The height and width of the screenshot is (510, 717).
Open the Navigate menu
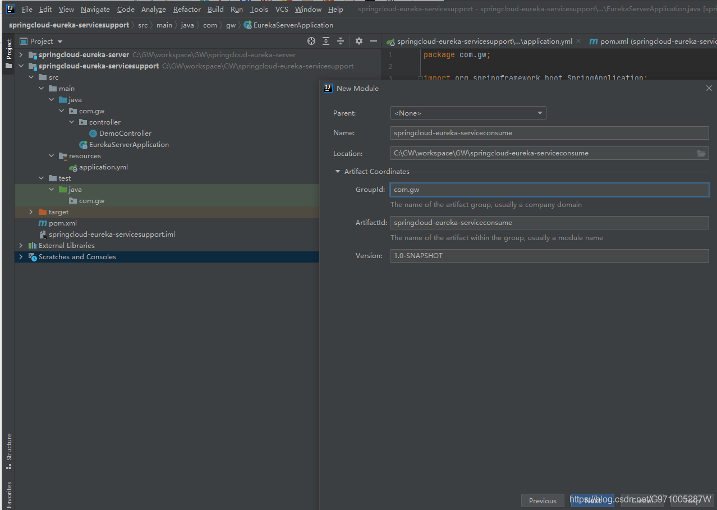95,9
